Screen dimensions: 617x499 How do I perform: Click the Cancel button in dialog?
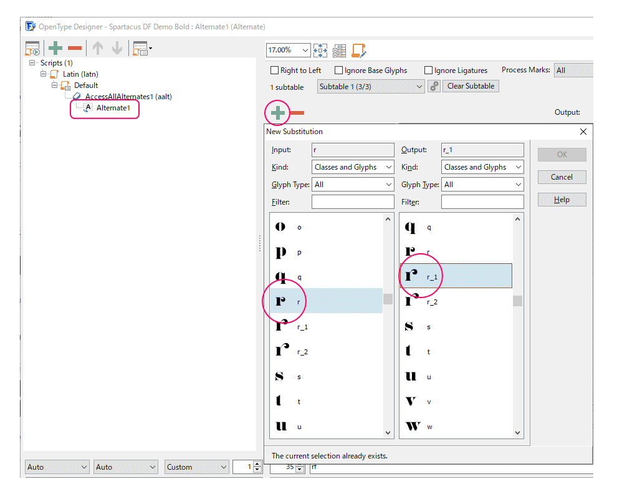coord(562,177)
